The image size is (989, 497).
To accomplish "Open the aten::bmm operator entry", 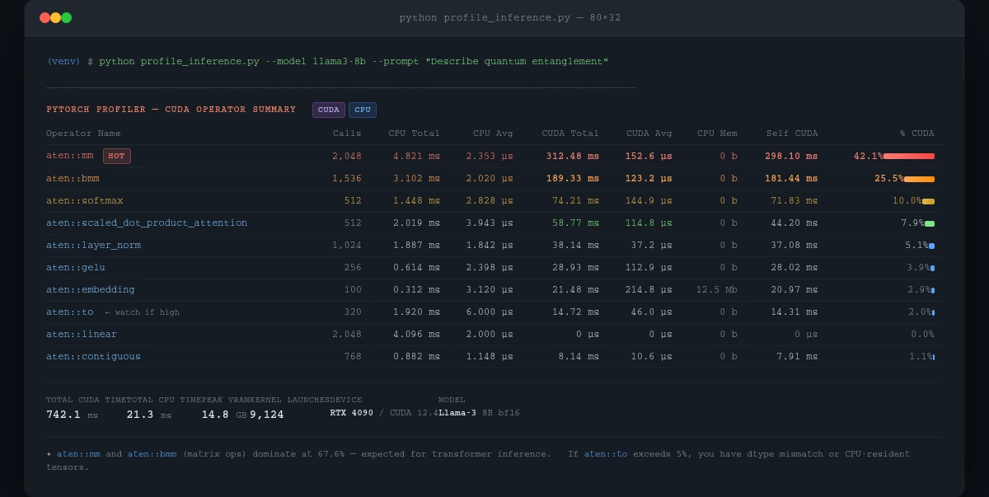I will coord(73,178).
